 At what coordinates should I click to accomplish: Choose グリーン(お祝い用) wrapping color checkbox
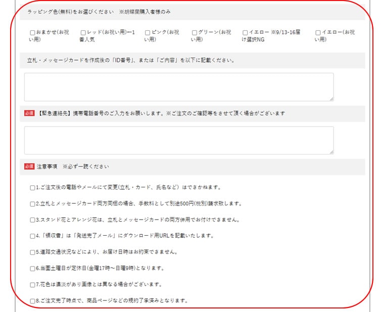click(x=195, y=33)
